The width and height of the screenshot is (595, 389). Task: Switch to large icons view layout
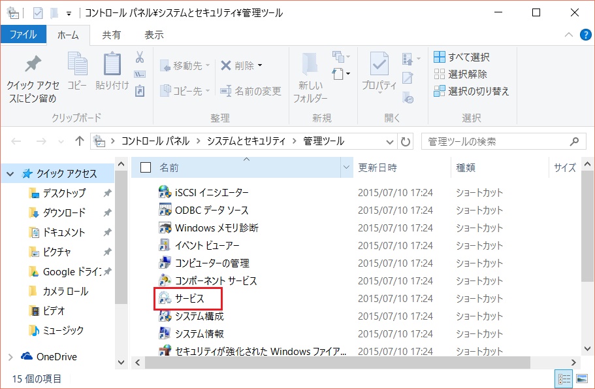[582, 379]
